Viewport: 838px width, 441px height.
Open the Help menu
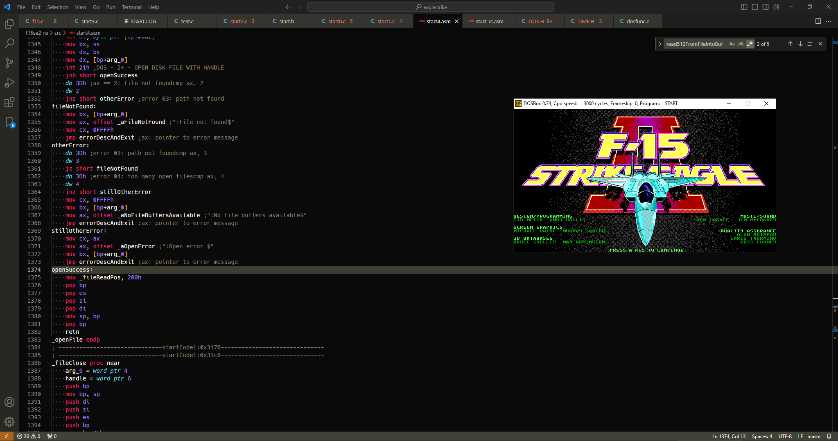154,7
